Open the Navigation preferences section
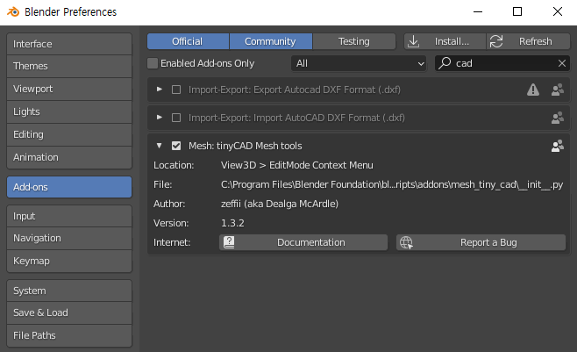The height and width of the screenshot is (352, 577). (x=69, y=238)
